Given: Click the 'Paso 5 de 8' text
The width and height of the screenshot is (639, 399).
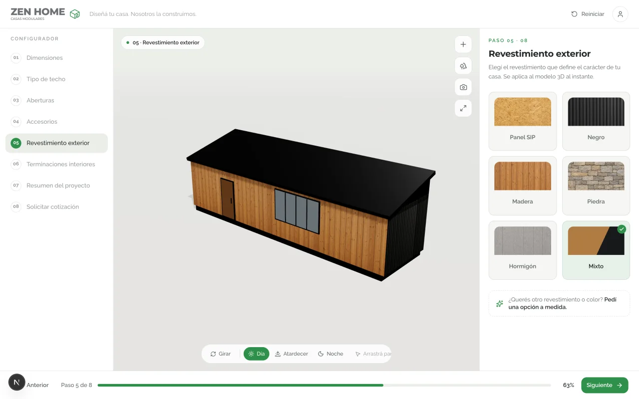Looking at the screenshot, I should click(x=76, y=385).
